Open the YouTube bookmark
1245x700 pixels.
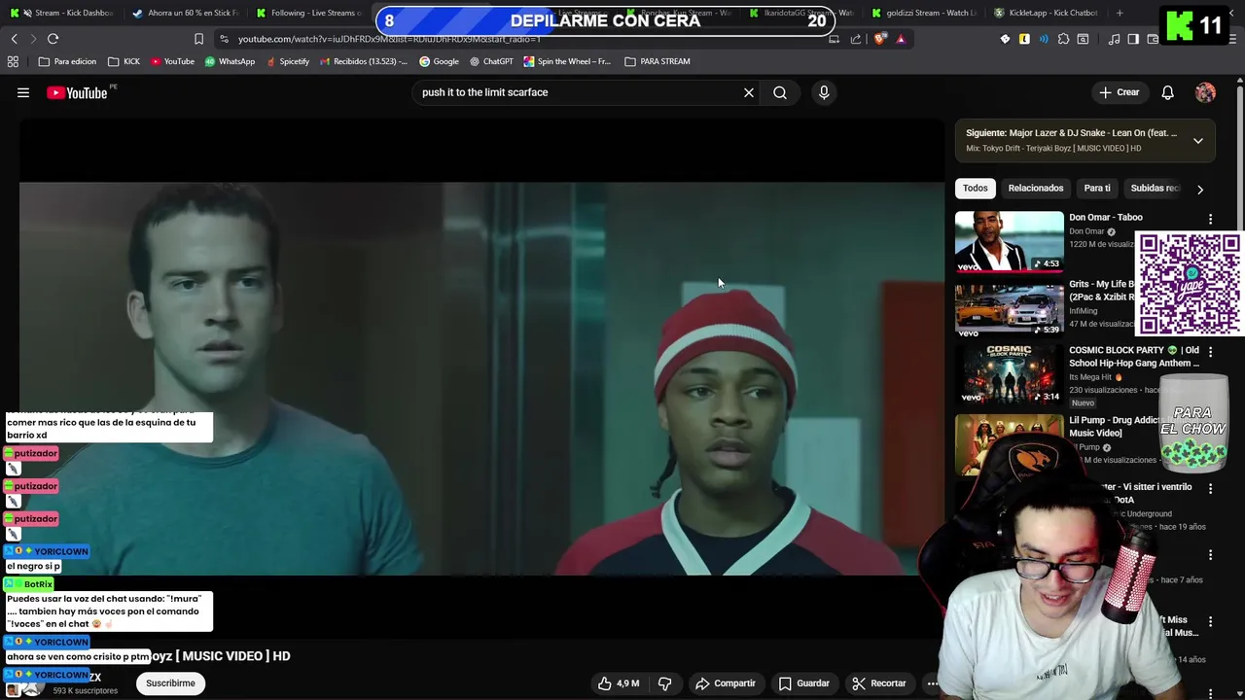click(x=172, y=61)
